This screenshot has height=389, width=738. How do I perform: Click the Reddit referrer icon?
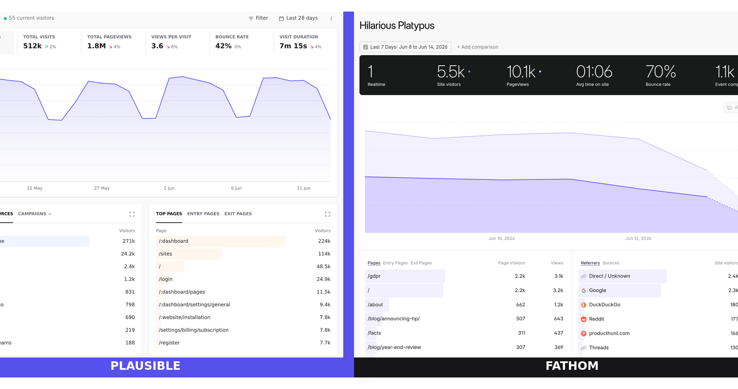583,319
